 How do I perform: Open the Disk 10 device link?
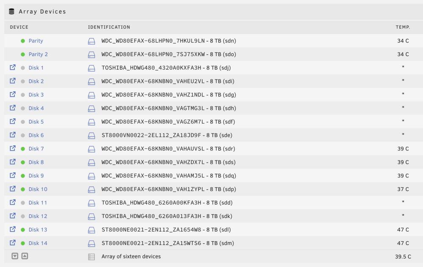[38, 189]
